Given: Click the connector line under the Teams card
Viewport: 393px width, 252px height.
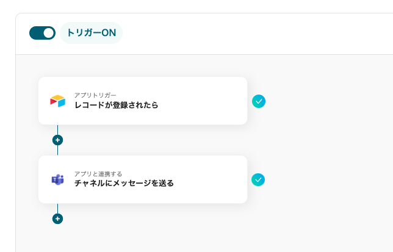Looking at the screenshot, I should (57, 208).
